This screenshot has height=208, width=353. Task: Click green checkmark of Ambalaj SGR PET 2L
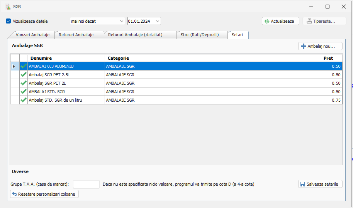(24, 83)
